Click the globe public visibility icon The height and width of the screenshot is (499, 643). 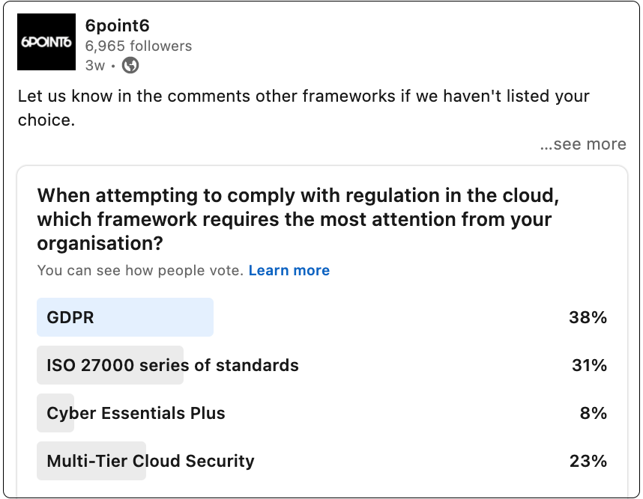pos(130,65)
